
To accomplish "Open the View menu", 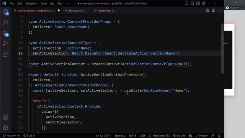I will (x=44, y=3).
